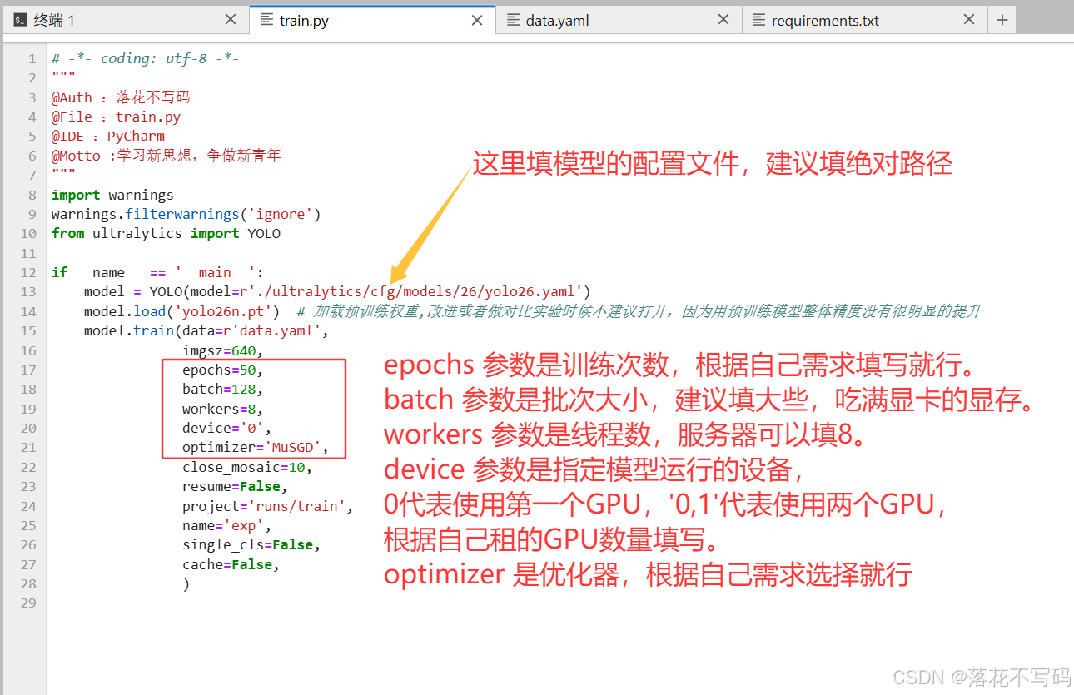Click the file icon on the train.py tab

pos(266,21)
